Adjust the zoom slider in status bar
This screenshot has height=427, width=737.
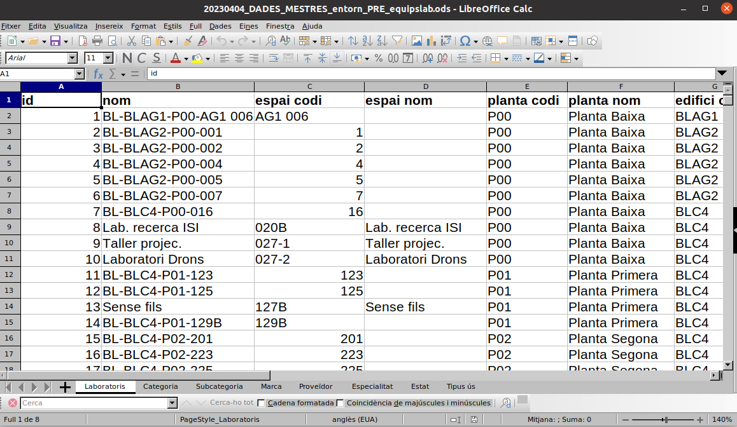[666, 419]
